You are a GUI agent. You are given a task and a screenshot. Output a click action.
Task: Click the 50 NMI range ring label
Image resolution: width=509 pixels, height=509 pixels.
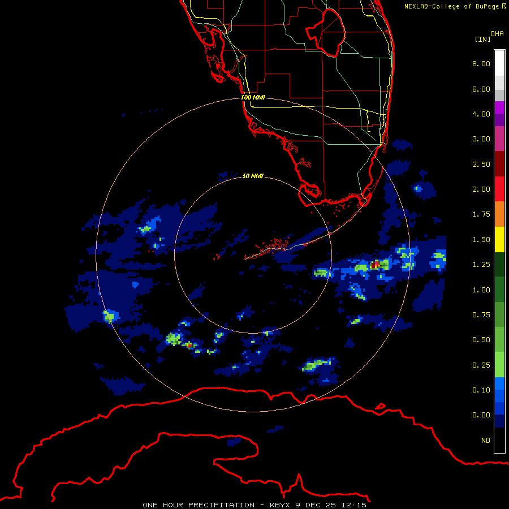[x=253, y=176]
